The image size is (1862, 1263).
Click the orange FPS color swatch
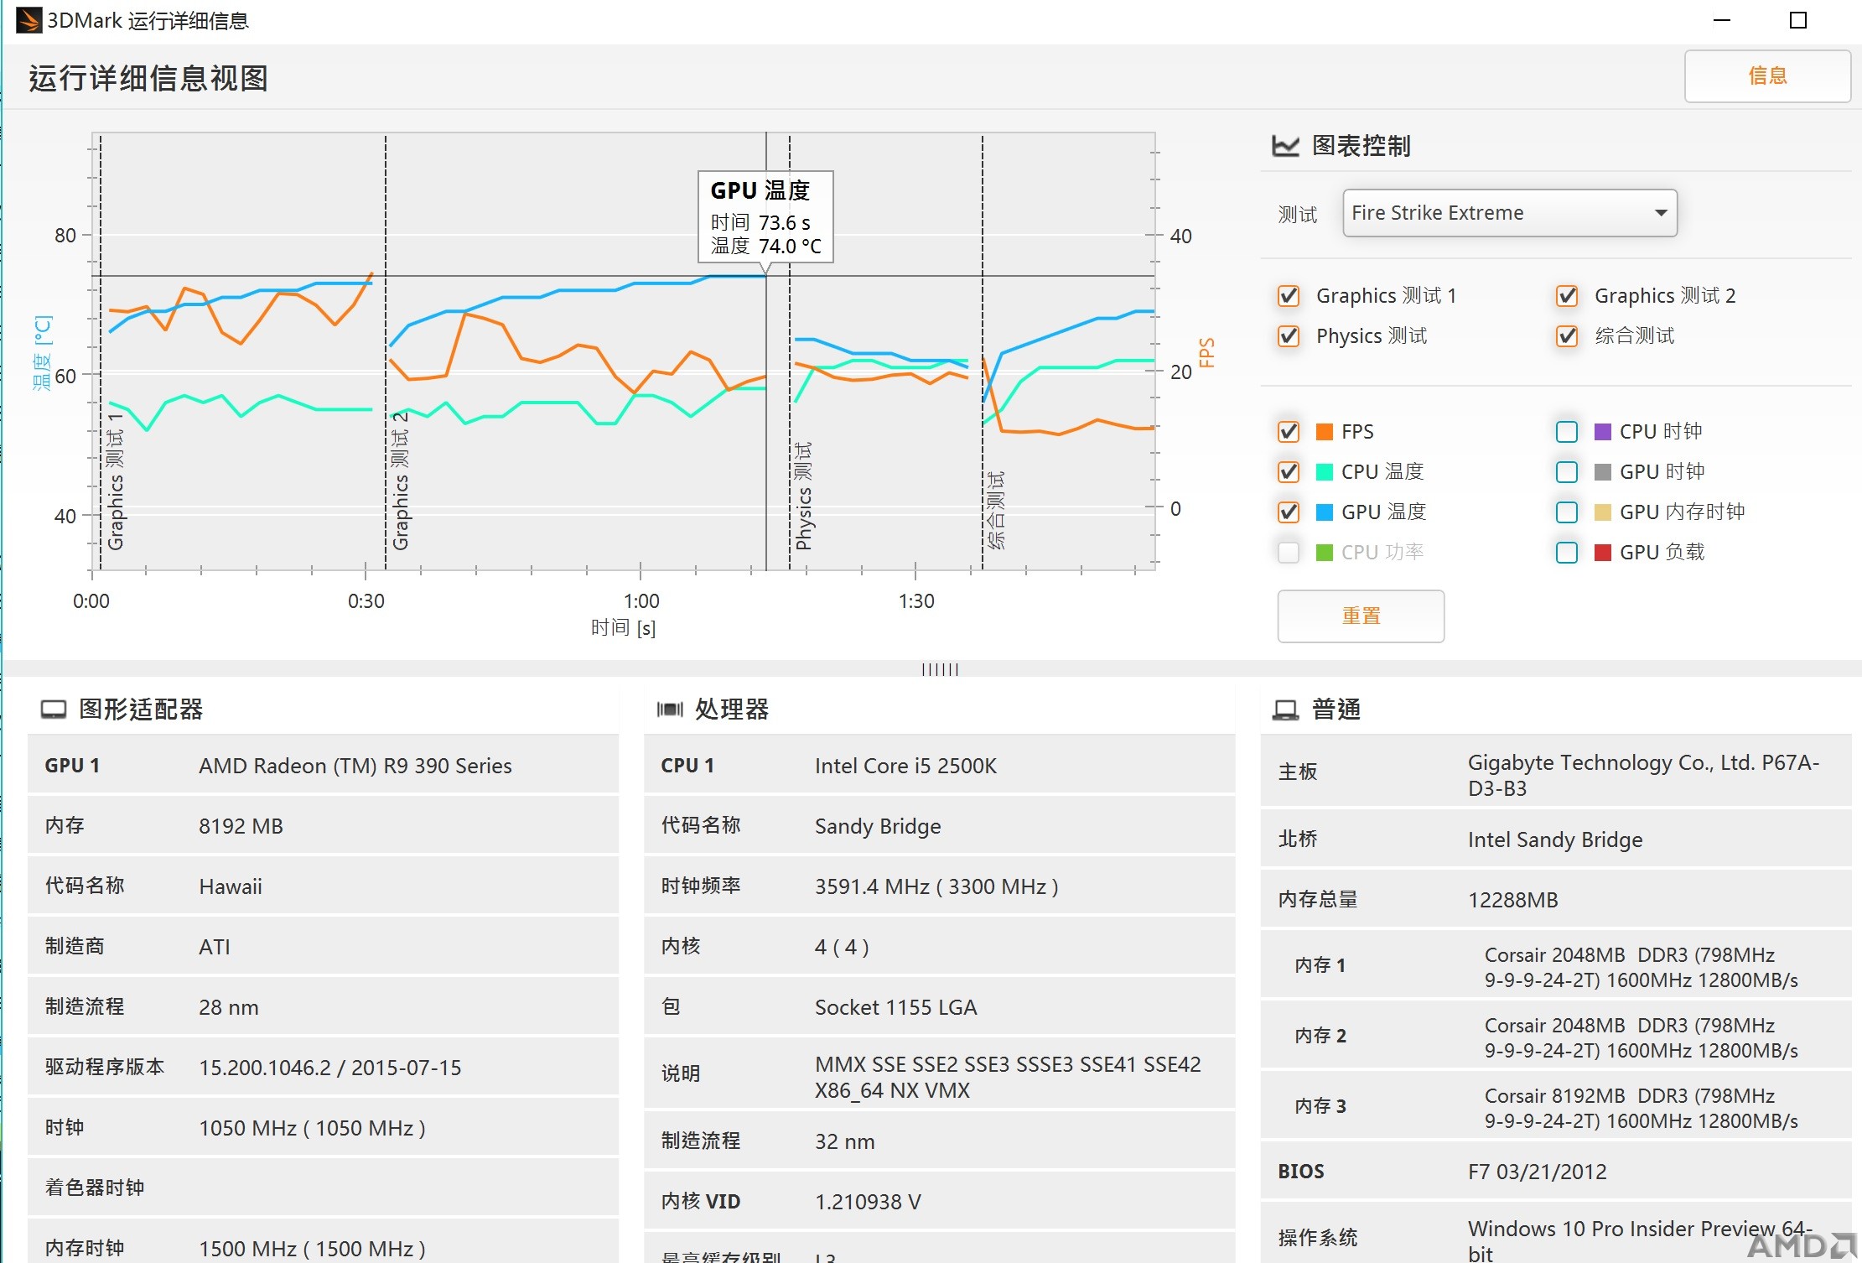1325,432
